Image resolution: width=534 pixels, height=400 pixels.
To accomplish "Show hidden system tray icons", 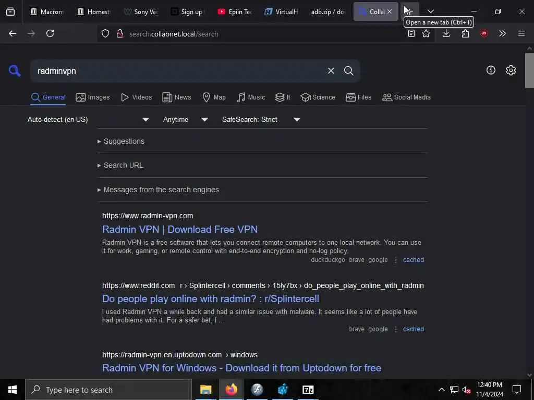I will tap(441, 390).
